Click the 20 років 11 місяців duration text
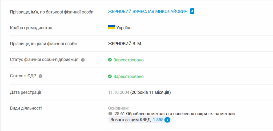Image resolution: width=273 pixels, height=131 pixels. pos(151,92)
